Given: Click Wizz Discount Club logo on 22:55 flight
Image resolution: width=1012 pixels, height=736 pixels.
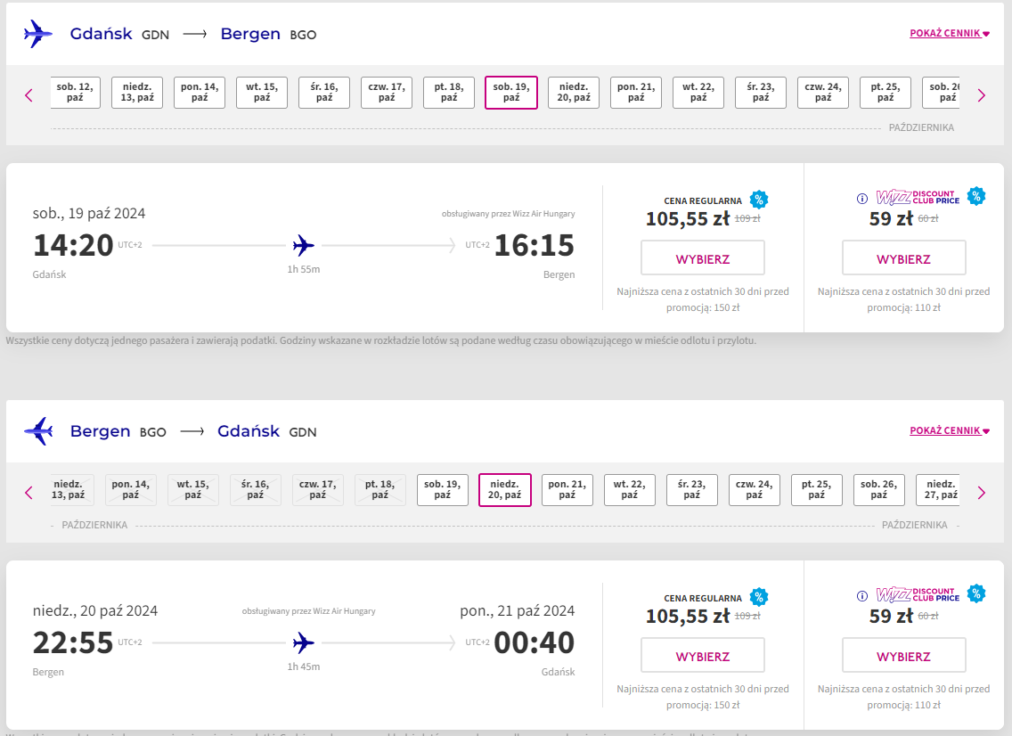Looking at the screenshot, I should (x=918, y=594).
